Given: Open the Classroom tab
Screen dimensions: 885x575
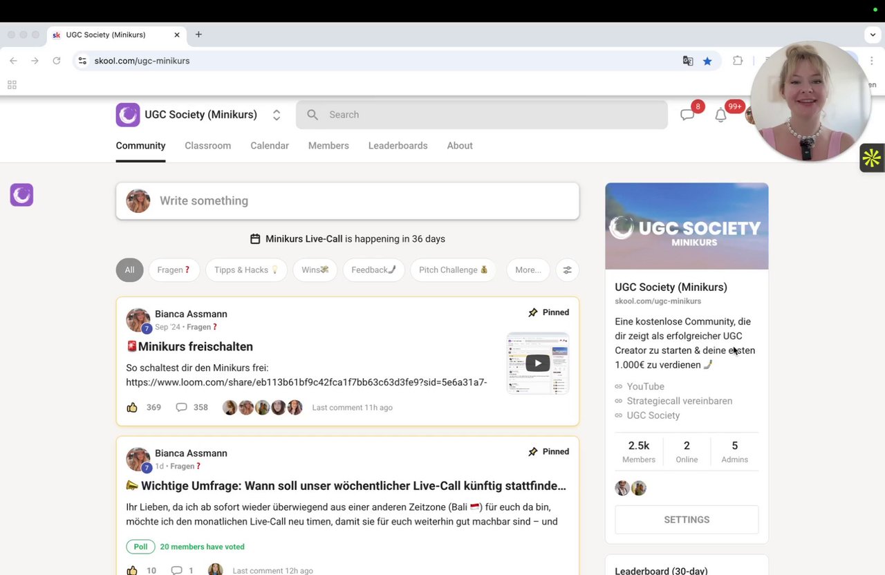Looking at the screenshot, I should coord(208,146).
